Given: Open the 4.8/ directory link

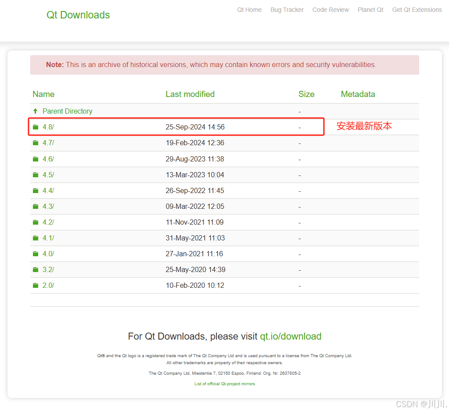Looking at the screenshot, I should coord(48,127).
